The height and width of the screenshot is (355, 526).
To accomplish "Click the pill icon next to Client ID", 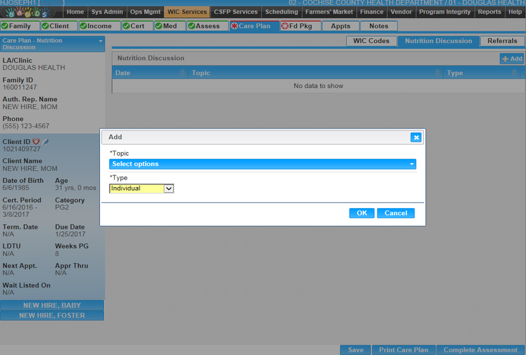I will tap(45, 141).
